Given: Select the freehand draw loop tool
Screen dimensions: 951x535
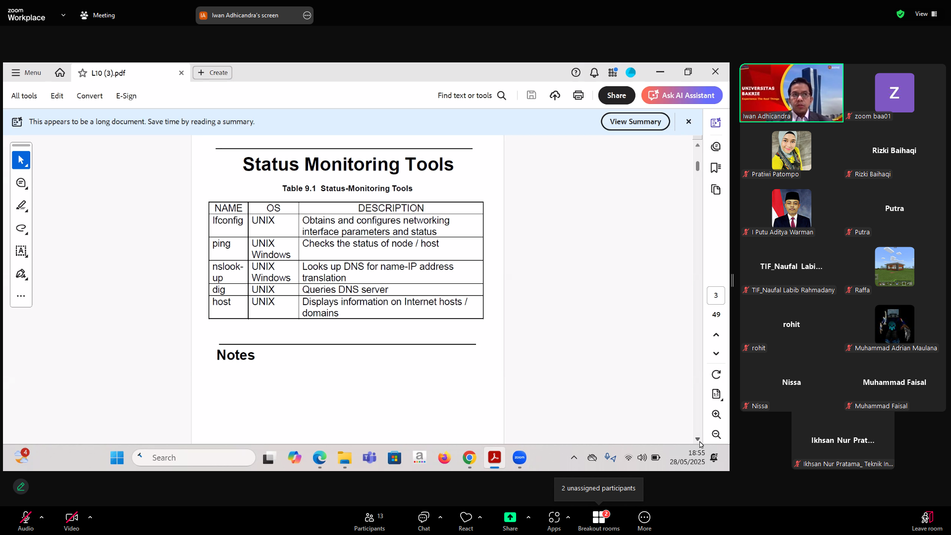Looking at the screenshot, I should [21, 228].
